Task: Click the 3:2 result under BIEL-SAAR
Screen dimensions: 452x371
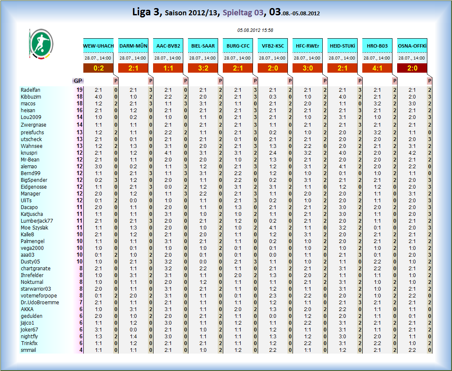Action: point(203,68)
